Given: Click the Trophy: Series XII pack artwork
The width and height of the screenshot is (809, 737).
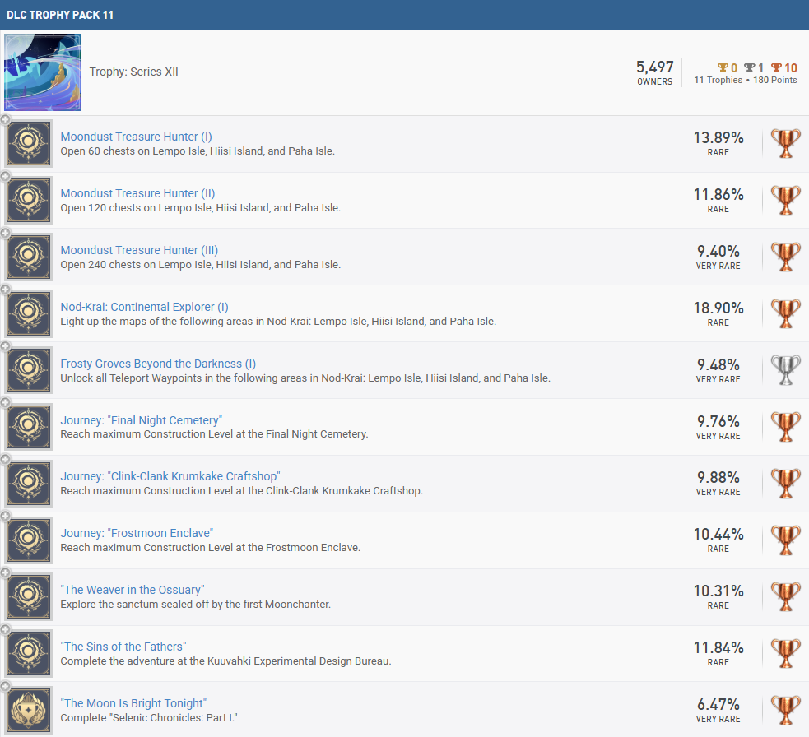Looking at the screenshot, I should 43,72.
